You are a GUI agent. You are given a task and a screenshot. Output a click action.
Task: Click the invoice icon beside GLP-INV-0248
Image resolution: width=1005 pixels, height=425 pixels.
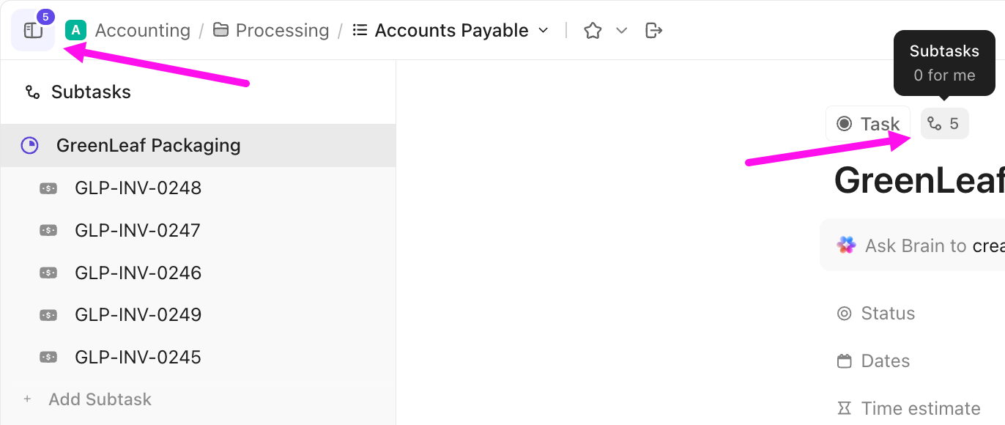click(x=48, y=188)
